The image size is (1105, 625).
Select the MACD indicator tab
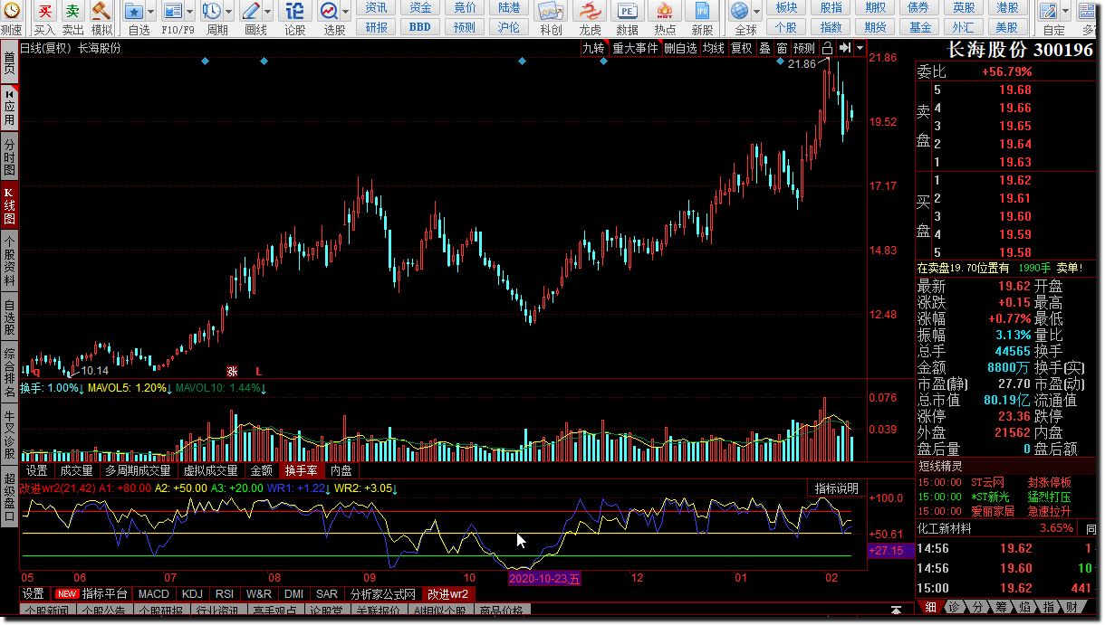pyautogui.click(x=153, y=594)
